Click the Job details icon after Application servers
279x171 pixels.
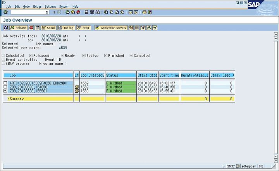point(131,28)
